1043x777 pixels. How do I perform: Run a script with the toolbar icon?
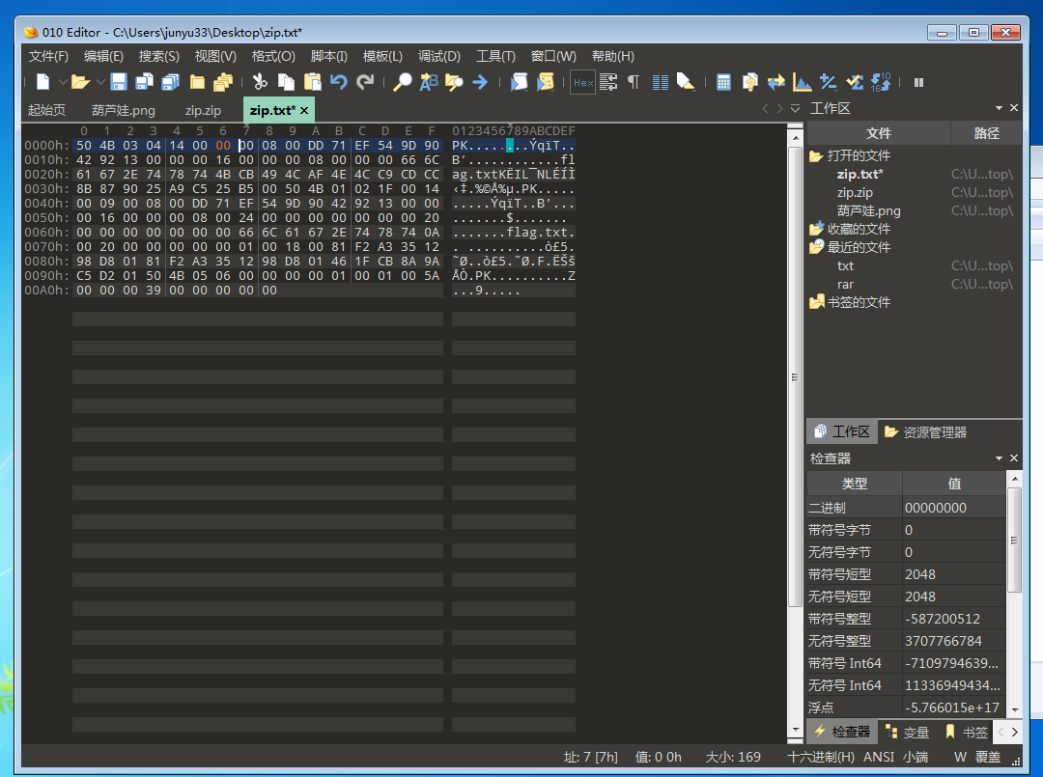[x=519, y=82]
